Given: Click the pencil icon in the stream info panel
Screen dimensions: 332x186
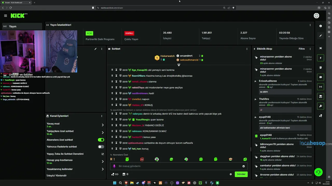Looking at the screenshot, I should (x=95, y=49).
